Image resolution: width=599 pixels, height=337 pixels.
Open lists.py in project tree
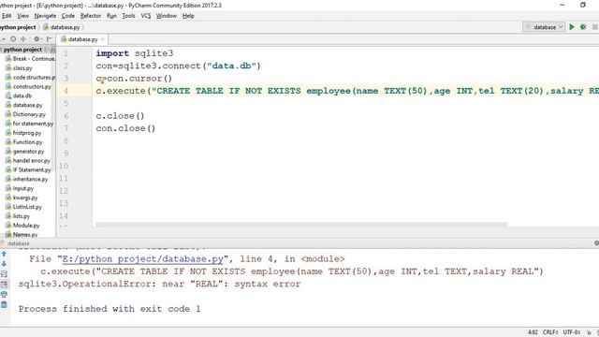[18, 216]
